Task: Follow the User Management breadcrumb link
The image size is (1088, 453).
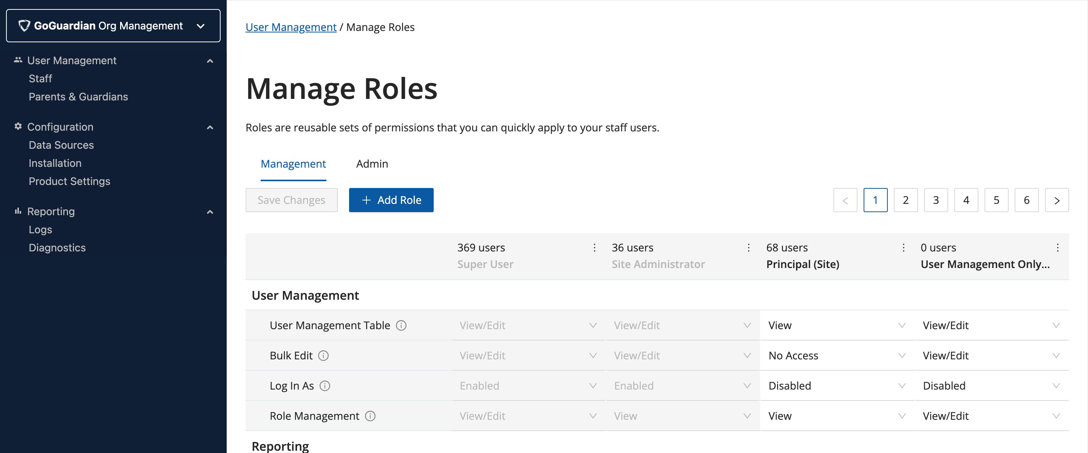Action: [291, 28]
